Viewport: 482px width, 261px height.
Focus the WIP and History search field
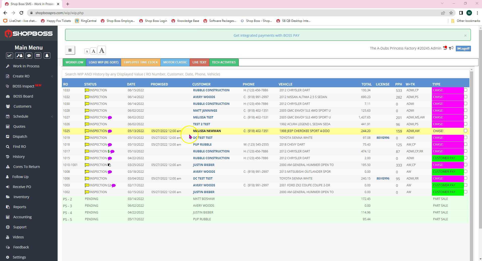coord(266,74)
